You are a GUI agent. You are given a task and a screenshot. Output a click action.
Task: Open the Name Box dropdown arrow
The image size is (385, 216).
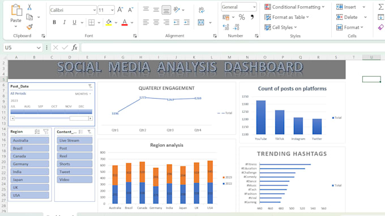[x=38, y=48]
